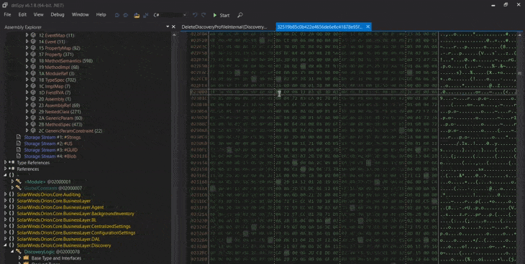Select the 1C ImplMap (7) row
The image size is (525, 264).
point(54,86)
